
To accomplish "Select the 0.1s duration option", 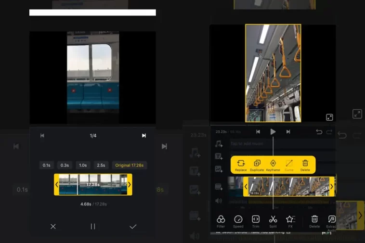I will tap(47, 166).
